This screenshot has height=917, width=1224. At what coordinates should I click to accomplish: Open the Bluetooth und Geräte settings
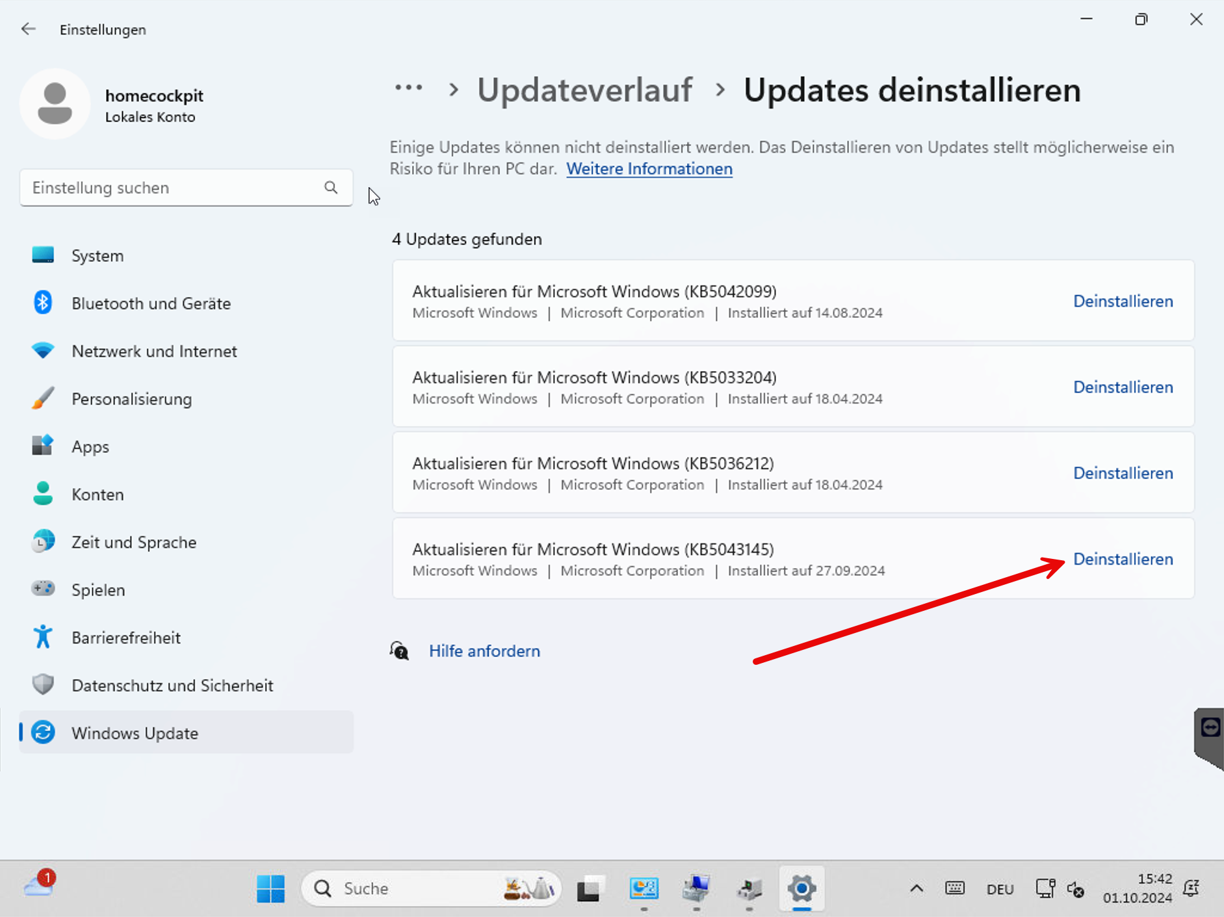(151, 304)
